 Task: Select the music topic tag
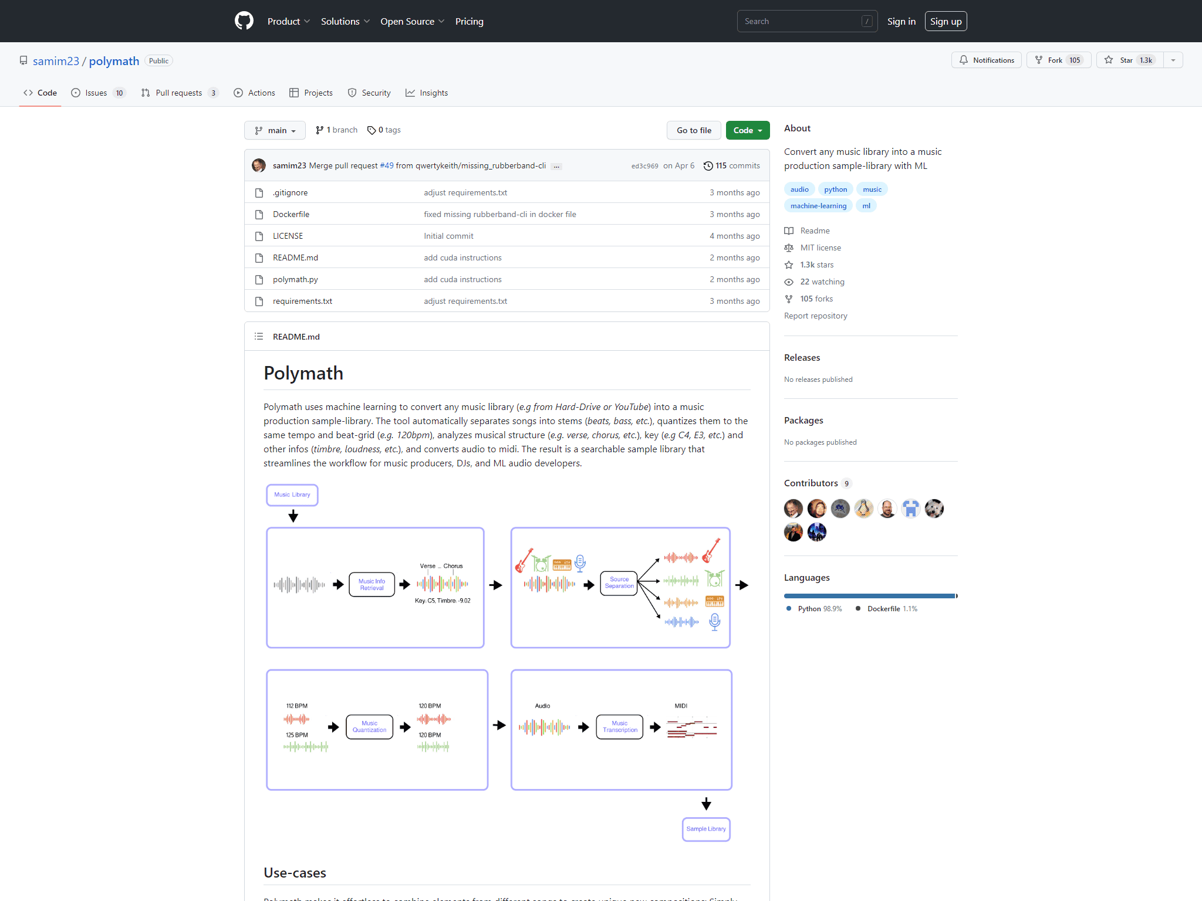tap(872, 189)
